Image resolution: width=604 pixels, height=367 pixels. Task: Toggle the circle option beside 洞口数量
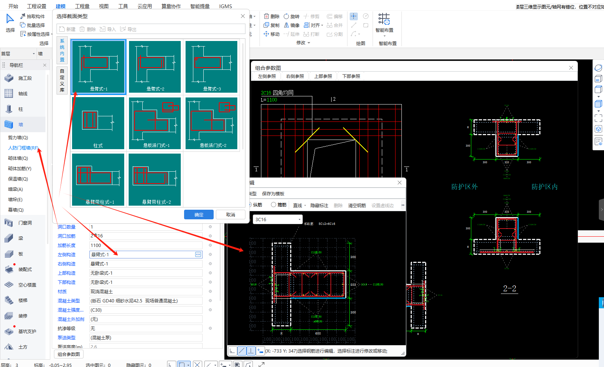point(210,227)
